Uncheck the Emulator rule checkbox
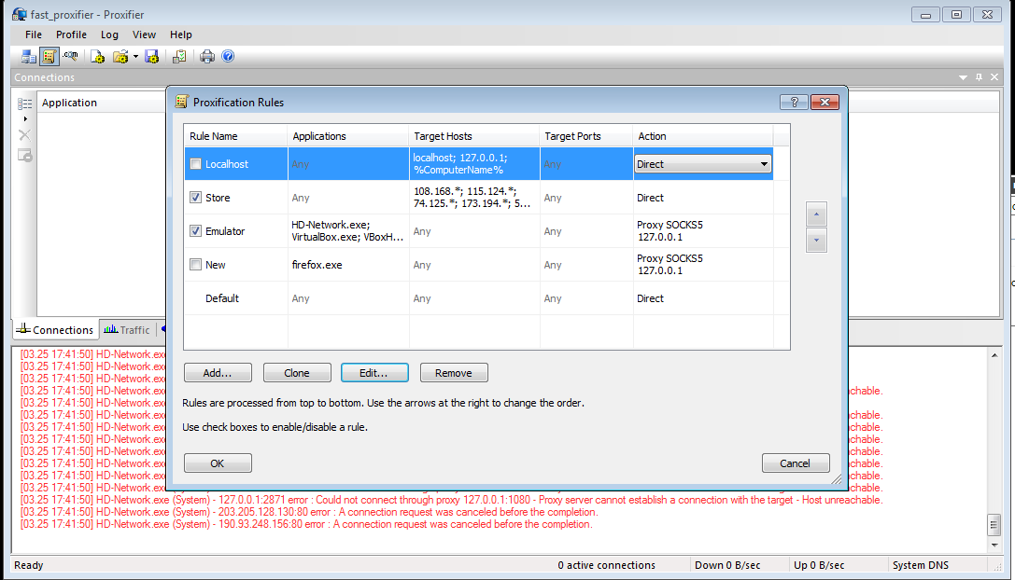This screenshot has width=1015, height=580. [x=195, y=231]
